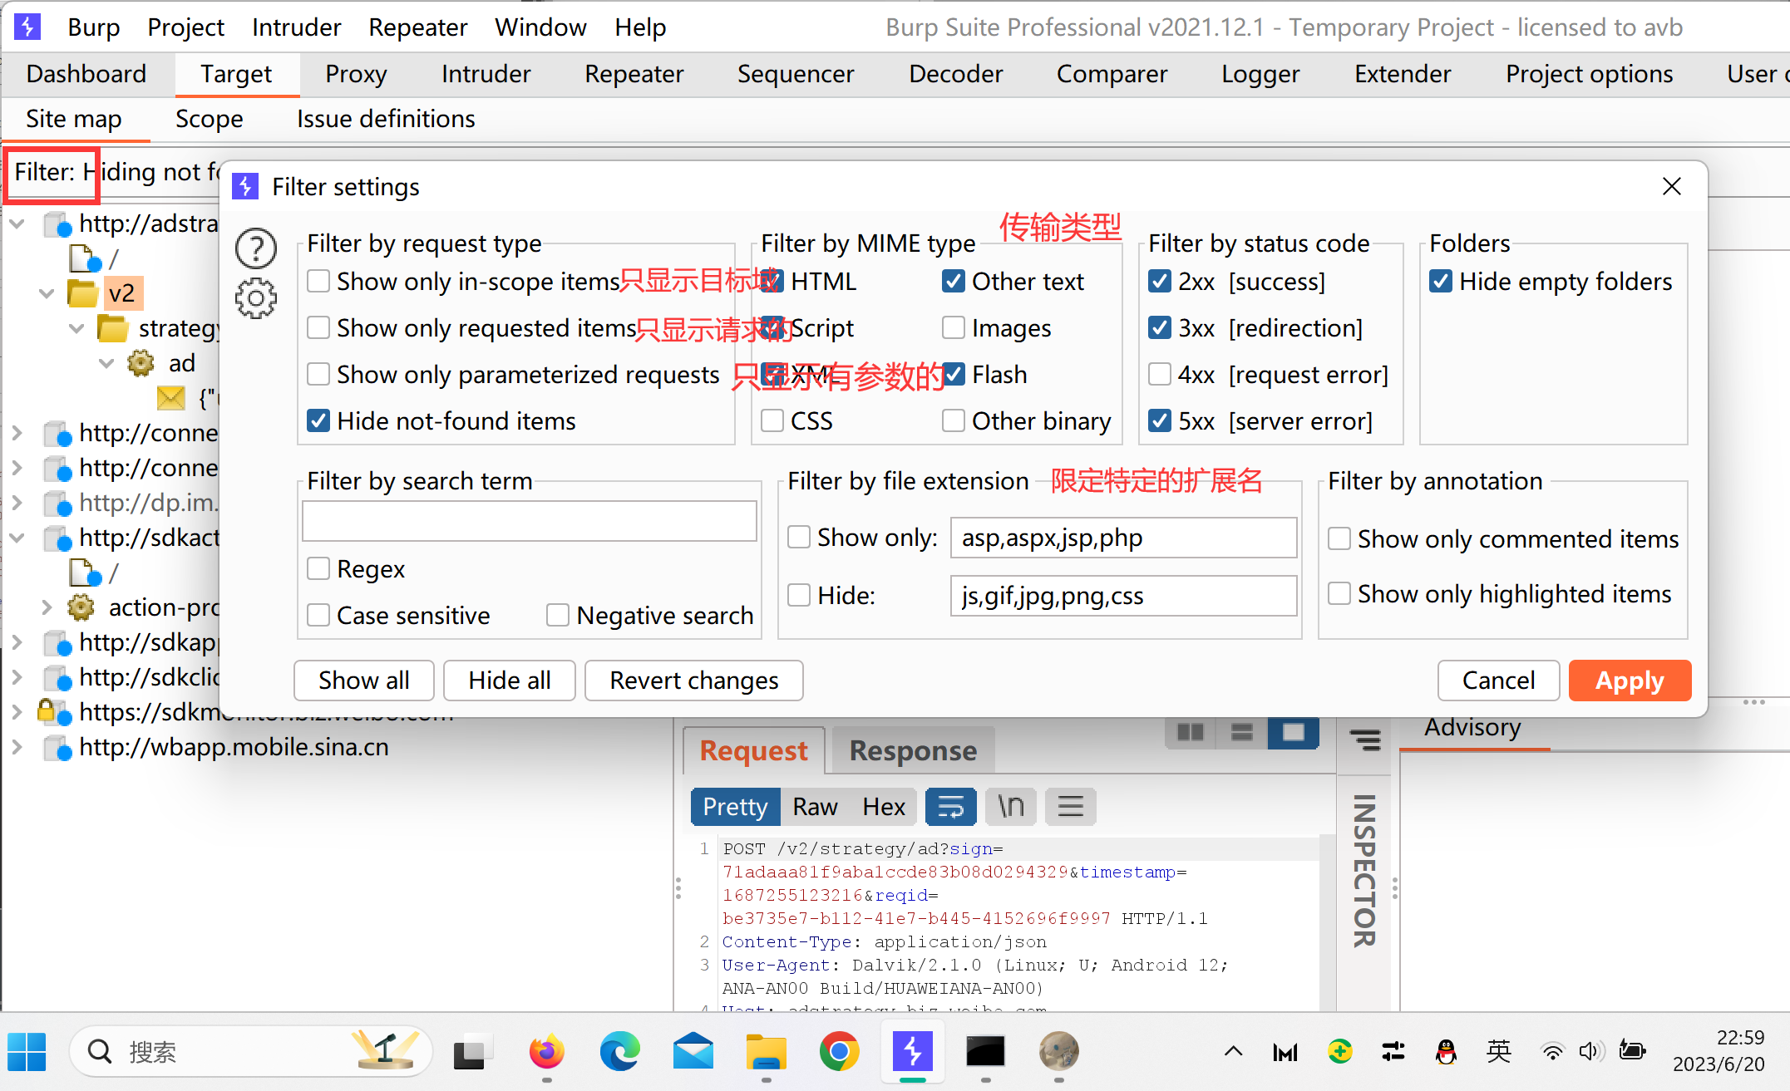This screenshot has width=1790, height=1091.
Task: Expand the wbapp.mobile.sina.cn host node
Action: point(17,747)
